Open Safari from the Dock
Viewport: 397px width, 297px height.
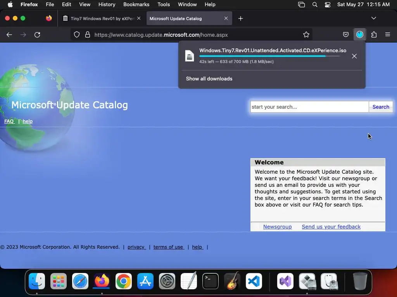(x=80, y=281)
